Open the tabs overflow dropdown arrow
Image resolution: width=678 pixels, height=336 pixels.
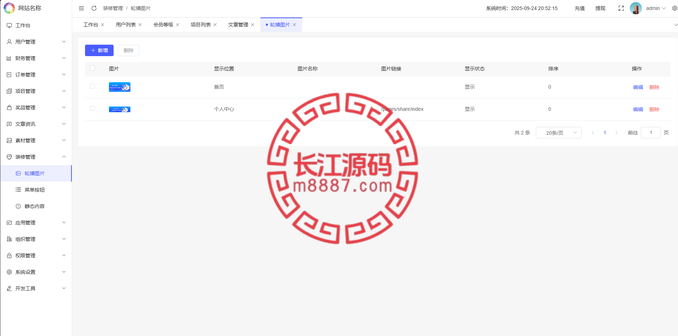pos(675,25)
